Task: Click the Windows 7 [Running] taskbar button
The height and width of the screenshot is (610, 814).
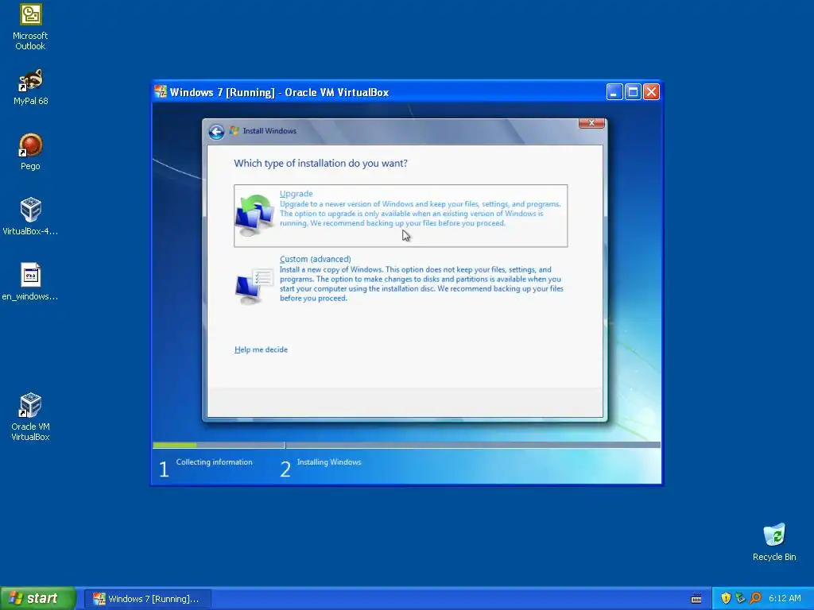Action: tap(147, 599)
